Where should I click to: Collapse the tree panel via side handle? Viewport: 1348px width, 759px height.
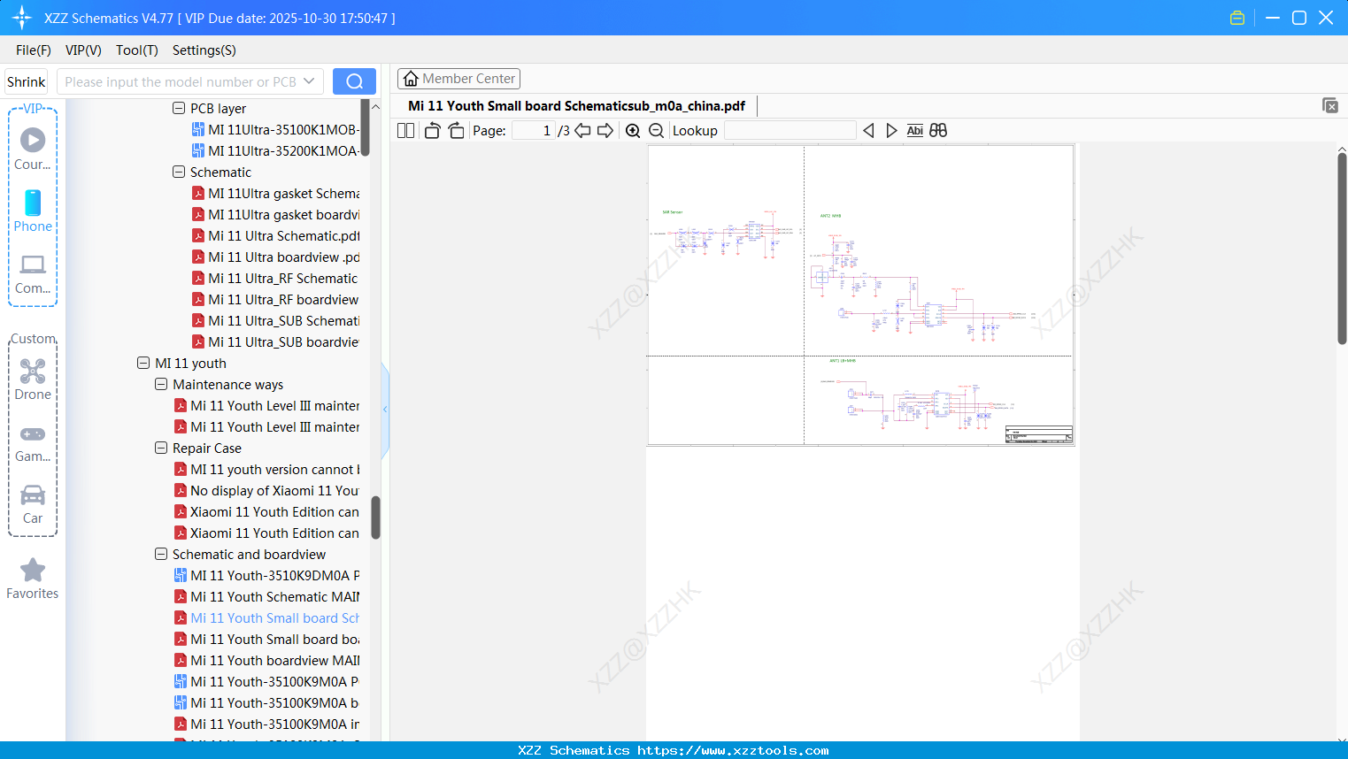(385, 410)
